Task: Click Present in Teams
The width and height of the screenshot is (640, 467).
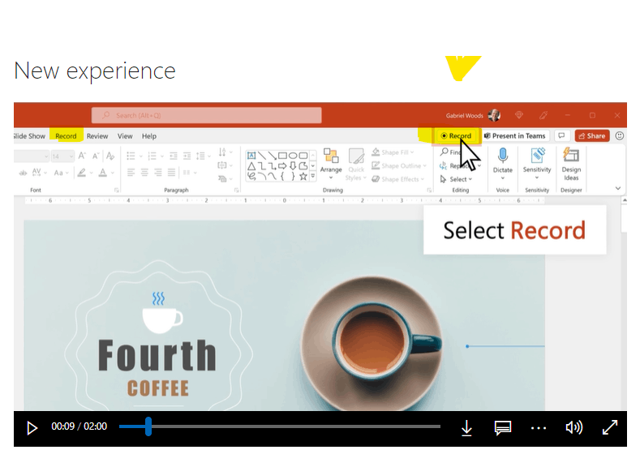Action: 515,136
